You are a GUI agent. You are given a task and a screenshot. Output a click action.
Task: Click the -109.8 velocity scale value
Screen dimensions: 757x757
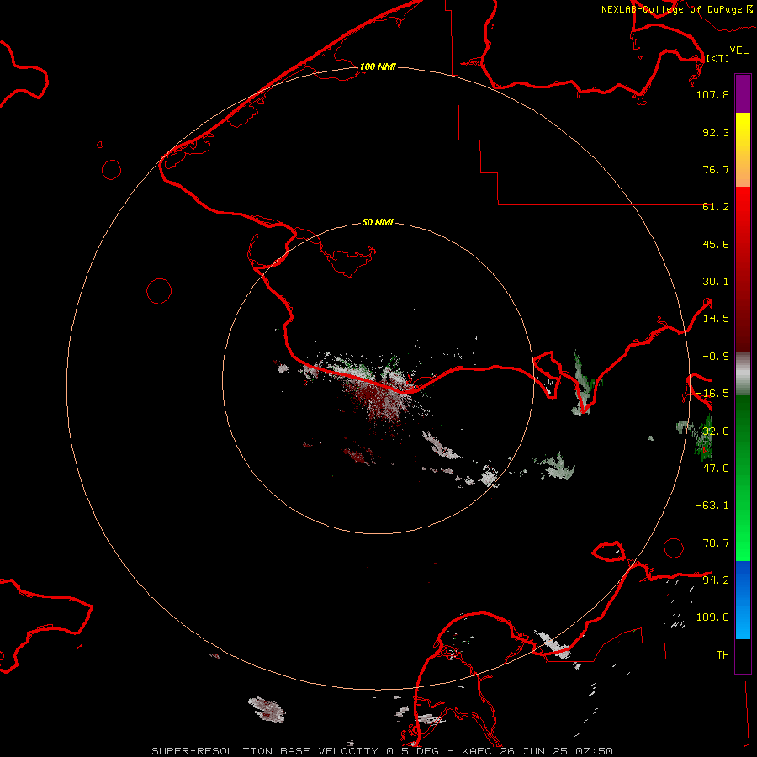pyautogui.click(x=709, y=617)
